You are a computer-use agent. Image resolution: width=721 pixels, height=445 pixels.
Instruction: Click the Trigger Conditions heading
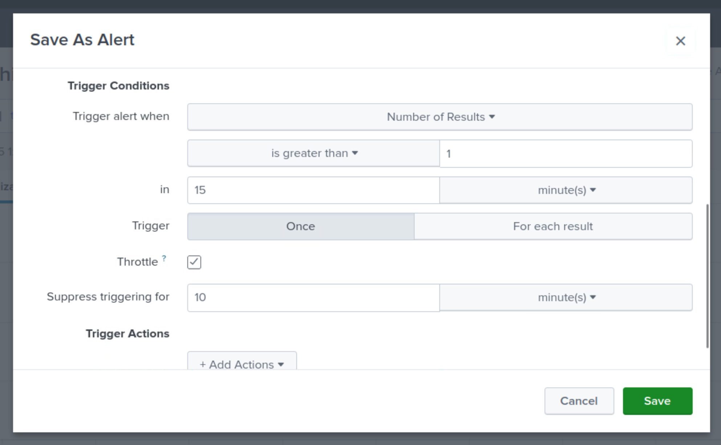tap(118, 86)
